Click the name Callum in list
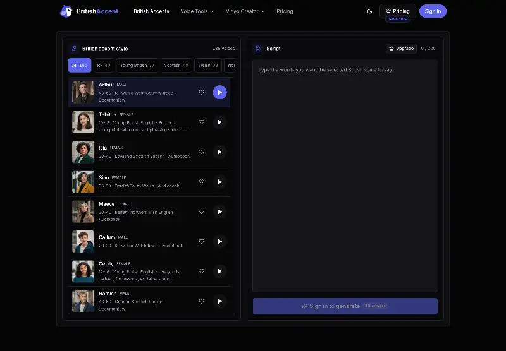The height and width of the screenshot is (351, 506). [x=107, y=237]
